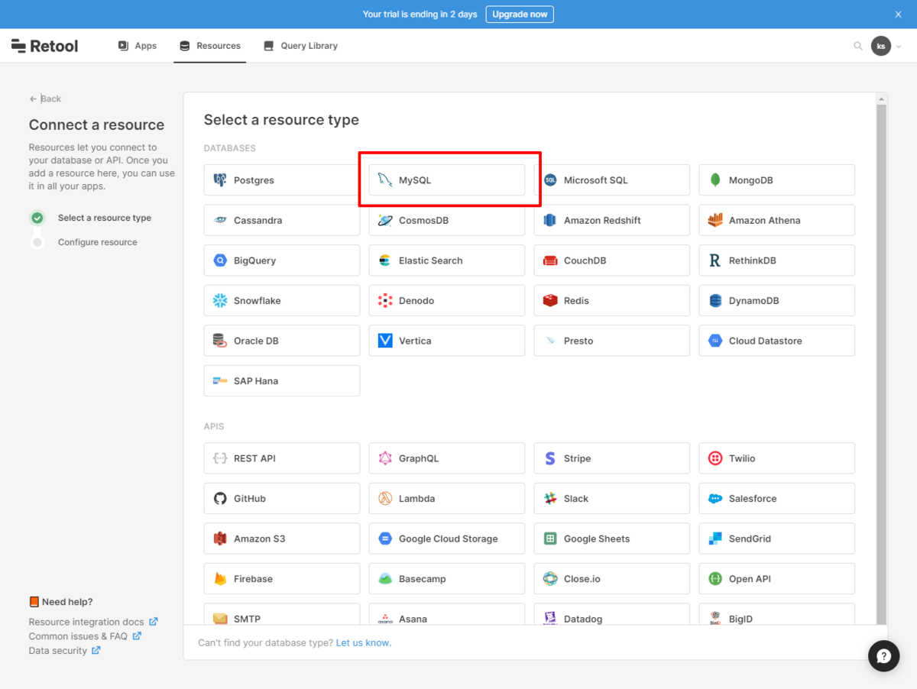917x689 pixels.
Task: Open the search magnifier icon
Action: click(x=858, y=46)
